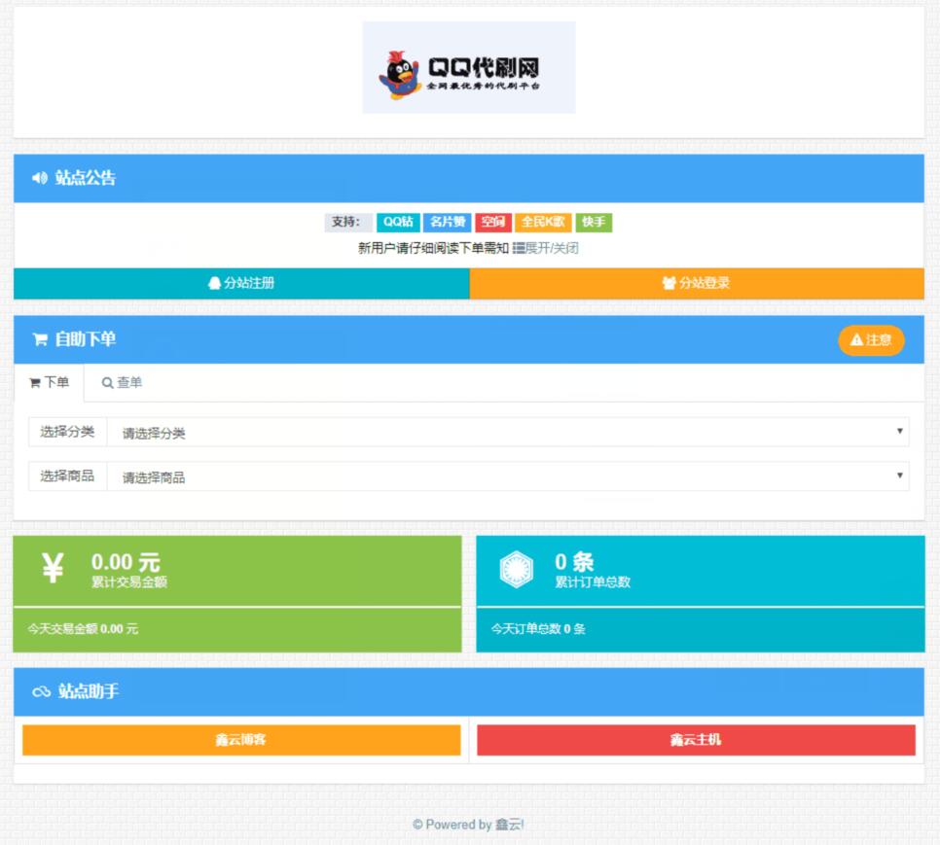Select the 名片赞 support tag
940x845 pixels.
tap(448, 222)
